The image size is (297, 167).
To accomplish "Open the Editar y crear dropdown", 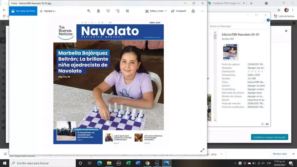I will (156, 11).
